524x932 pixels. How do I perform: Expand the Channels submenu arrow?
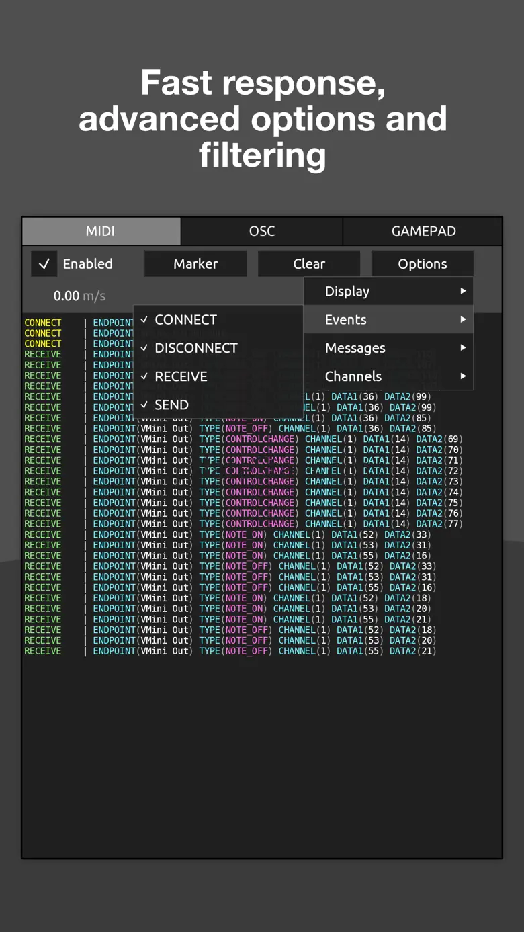point(463,376)
